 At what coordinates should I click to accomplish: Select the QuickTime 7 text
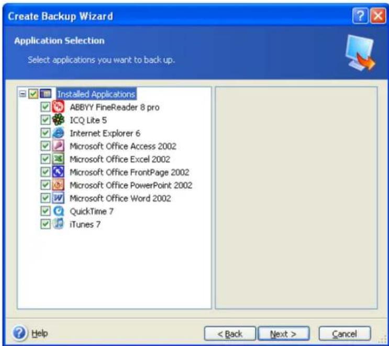pos(92,211)
